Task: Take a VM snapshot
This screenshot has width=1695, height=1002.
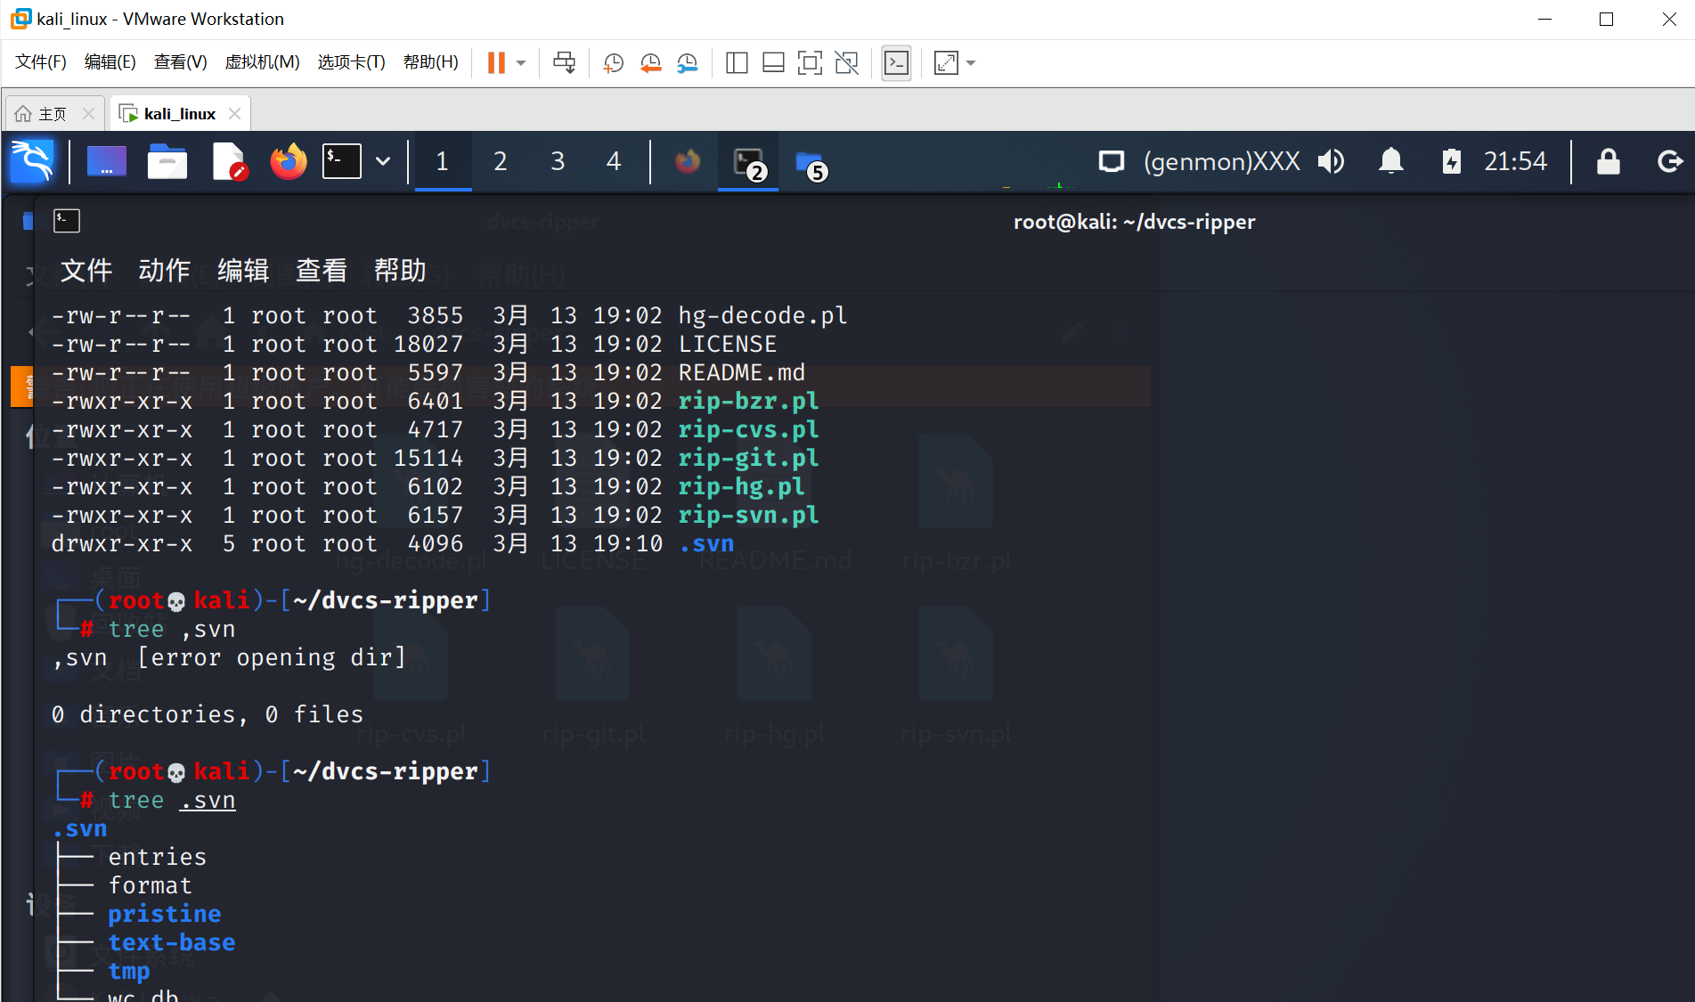Action: coord(614,62)
